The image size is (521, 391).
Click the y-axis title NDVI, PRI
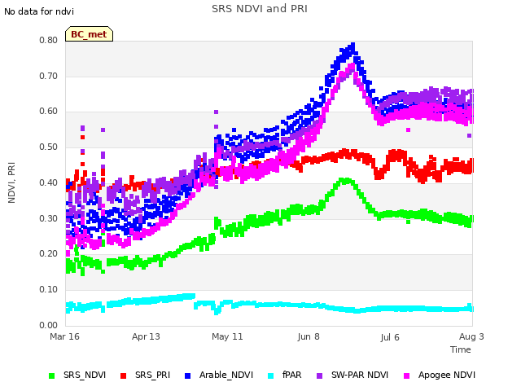click(x=11, y=182)
